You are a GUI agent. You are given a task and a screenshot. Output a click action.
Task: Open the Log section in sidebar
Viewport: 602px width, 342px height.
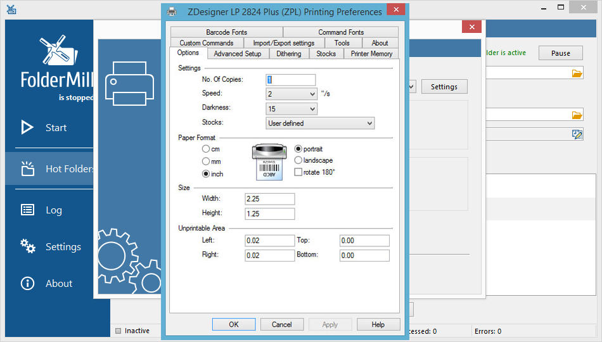click(x=54, y=210)
